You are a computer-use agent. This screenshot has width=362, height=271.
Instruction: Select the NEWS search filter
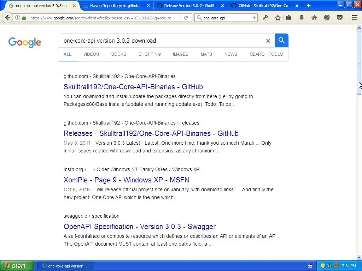[230, 54]
